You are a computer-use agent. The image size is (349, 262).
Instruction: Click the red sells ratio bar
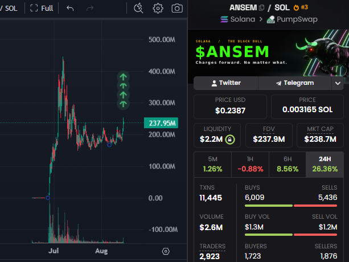[x=315, y=206]
